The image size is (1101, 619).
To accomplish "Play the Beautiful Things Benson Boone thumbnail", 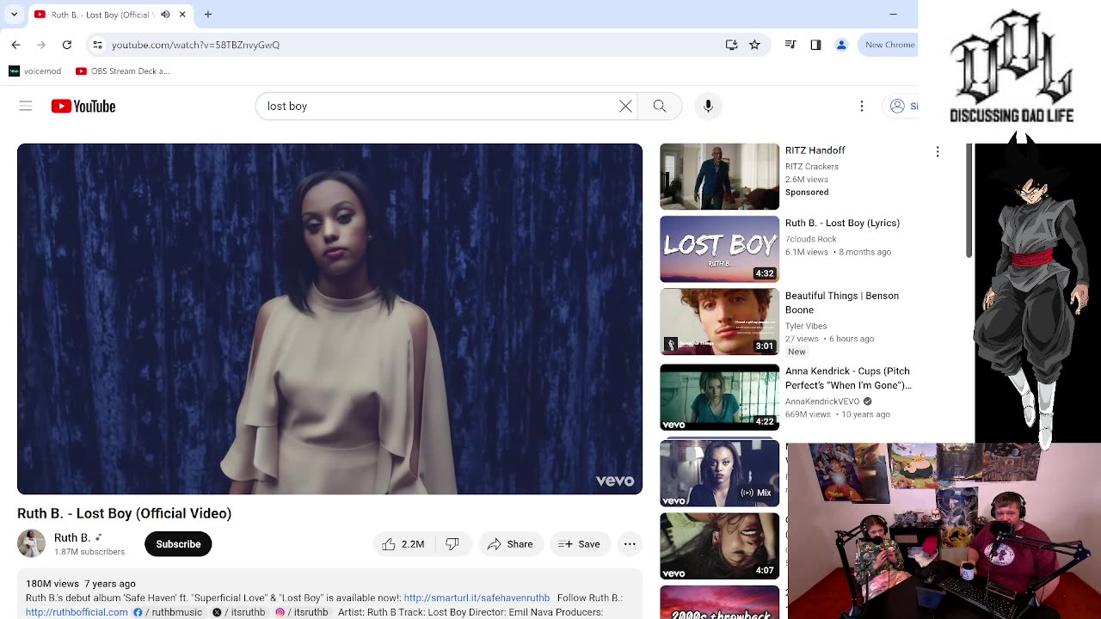I will [719, 322].
